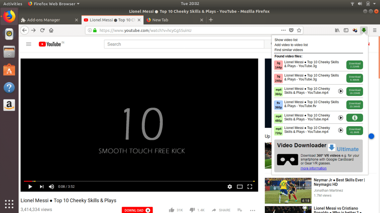Open the more information link
Viewport: 380px width, 213px height.
click(313, 168)
